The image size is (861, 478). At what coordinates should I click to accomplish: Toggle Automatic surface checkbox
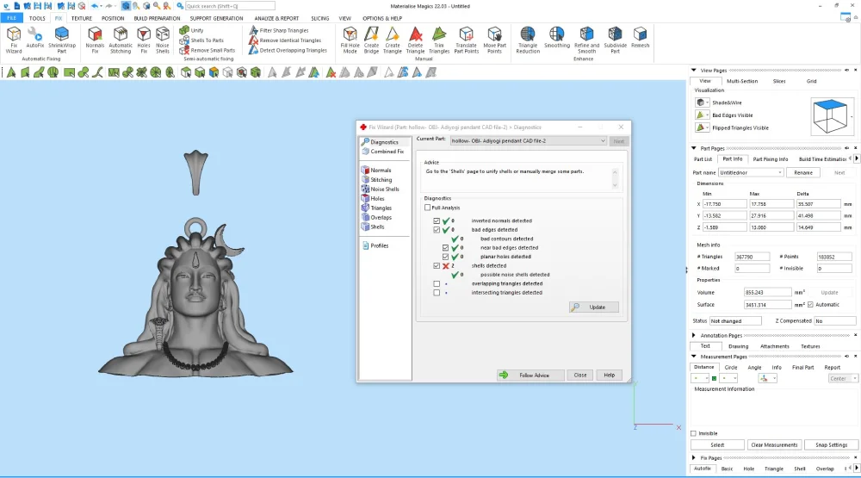click(810, 304)
